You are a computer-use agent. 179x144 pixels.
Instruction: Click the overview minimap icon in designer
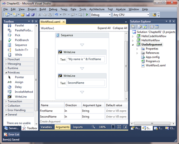pos(125,127)
